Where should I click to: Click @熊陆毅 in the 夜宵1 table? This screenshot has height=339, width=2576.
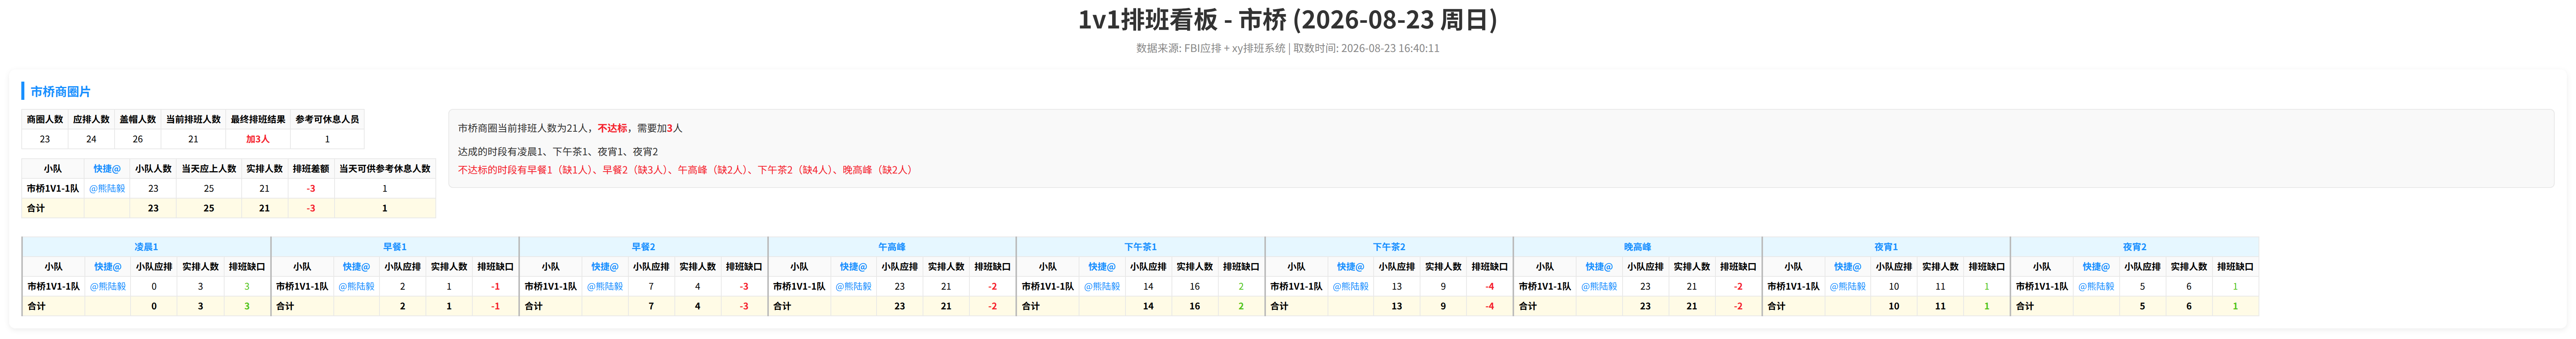[1847, 287]
